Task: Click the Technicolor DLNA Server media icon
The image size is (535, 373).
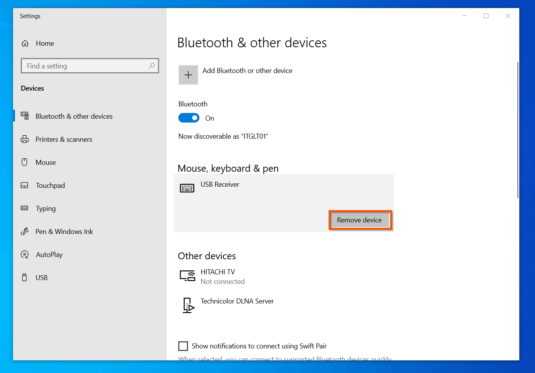Action: click(x=188, y=305)
